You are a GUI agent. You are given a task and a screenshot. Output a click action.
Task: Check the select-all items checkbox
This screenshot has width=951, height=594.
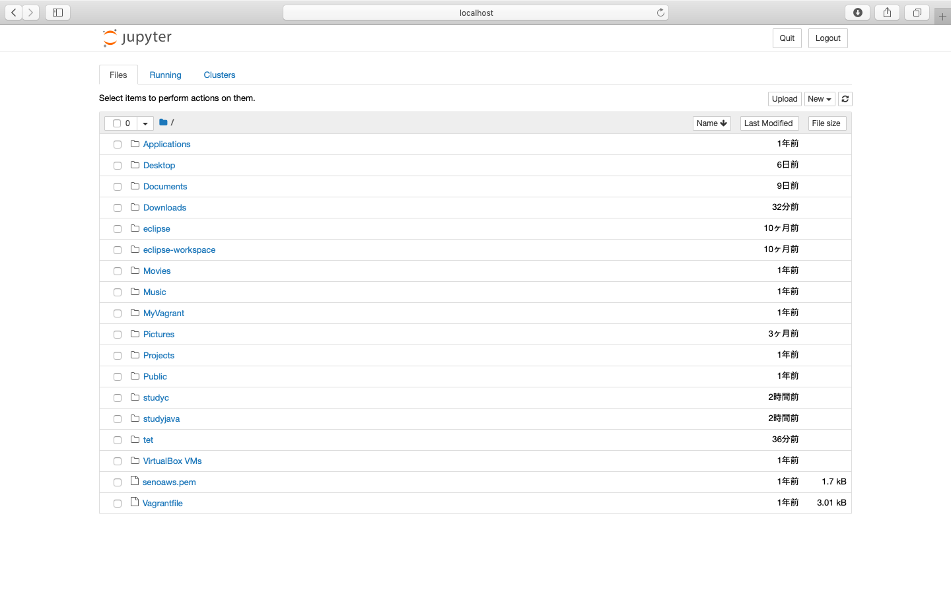click(117, 123)
